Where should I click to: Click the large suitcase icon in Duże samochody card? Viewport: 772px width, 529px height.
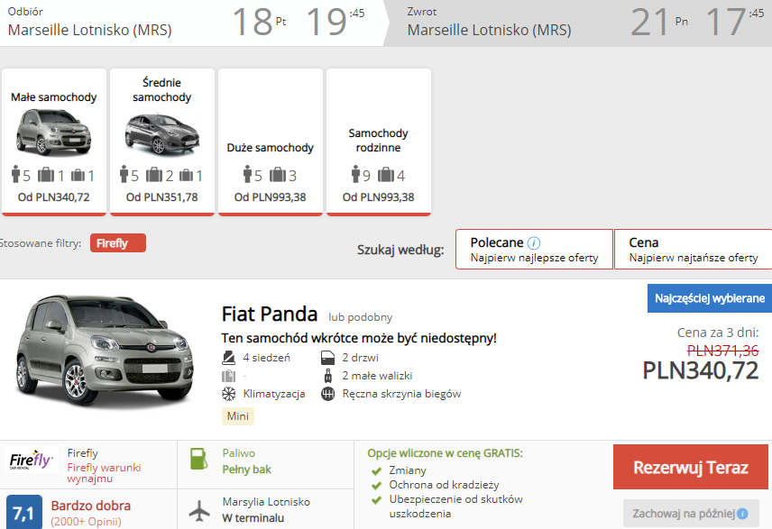pyautogui.click(x=278, y=175)
